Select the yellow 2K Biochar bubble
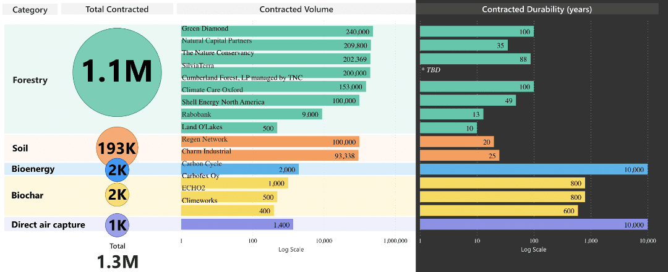 (x=117, y=195)
